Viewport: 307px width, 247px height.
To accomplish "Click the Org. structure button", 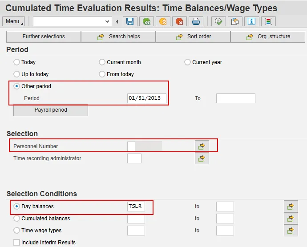I will point(268,36).
